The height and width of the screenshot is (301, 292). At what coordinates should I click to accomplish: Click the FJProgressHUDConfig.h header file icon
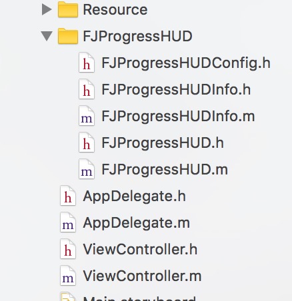coord(87,63)
